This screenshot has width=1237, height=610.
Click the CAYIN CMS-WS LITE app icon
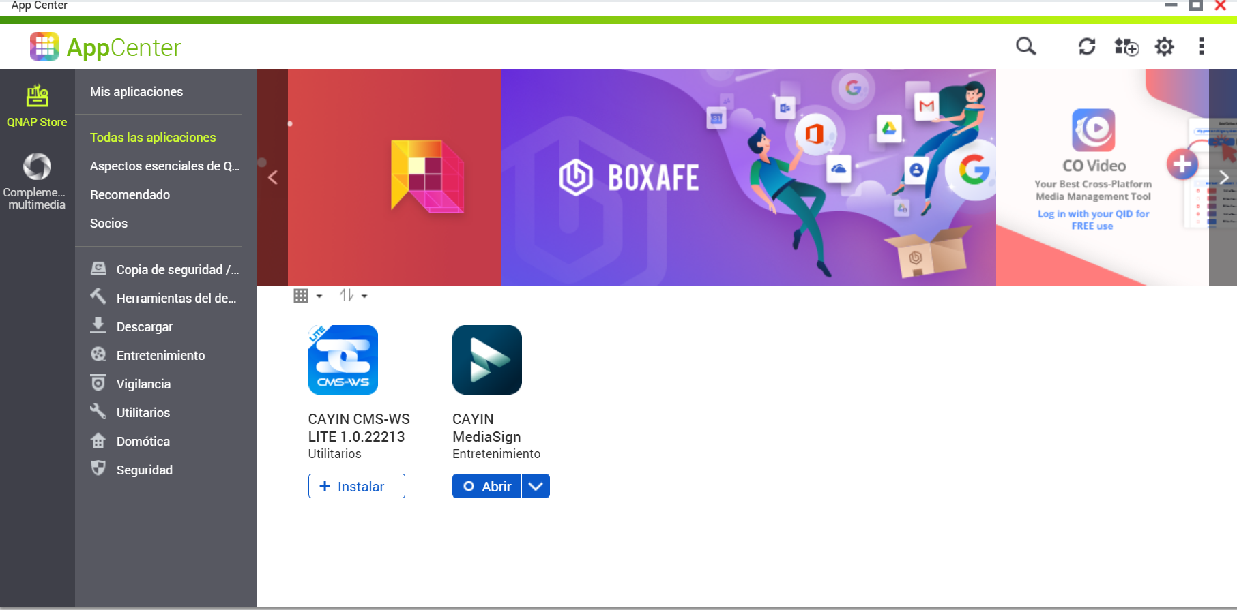[x=343, y=360]
